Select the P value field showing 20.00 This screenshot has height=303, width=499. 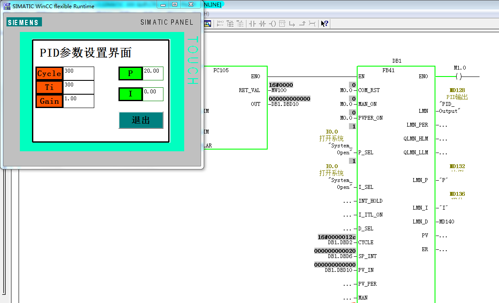pyautogui.click(x=153, y=73)
